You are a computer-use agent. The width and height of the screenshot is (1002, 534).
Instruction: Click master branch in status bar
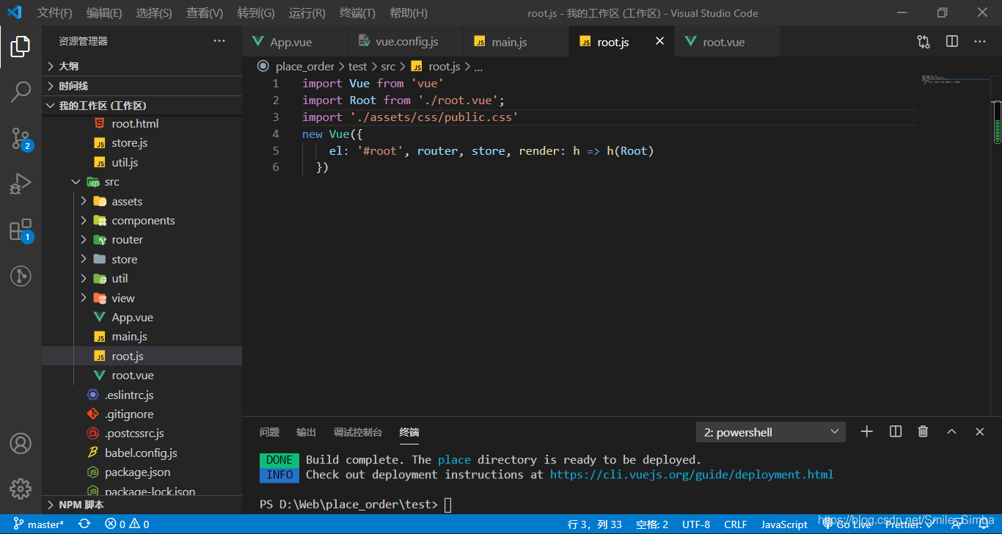[x=39, y=524]
